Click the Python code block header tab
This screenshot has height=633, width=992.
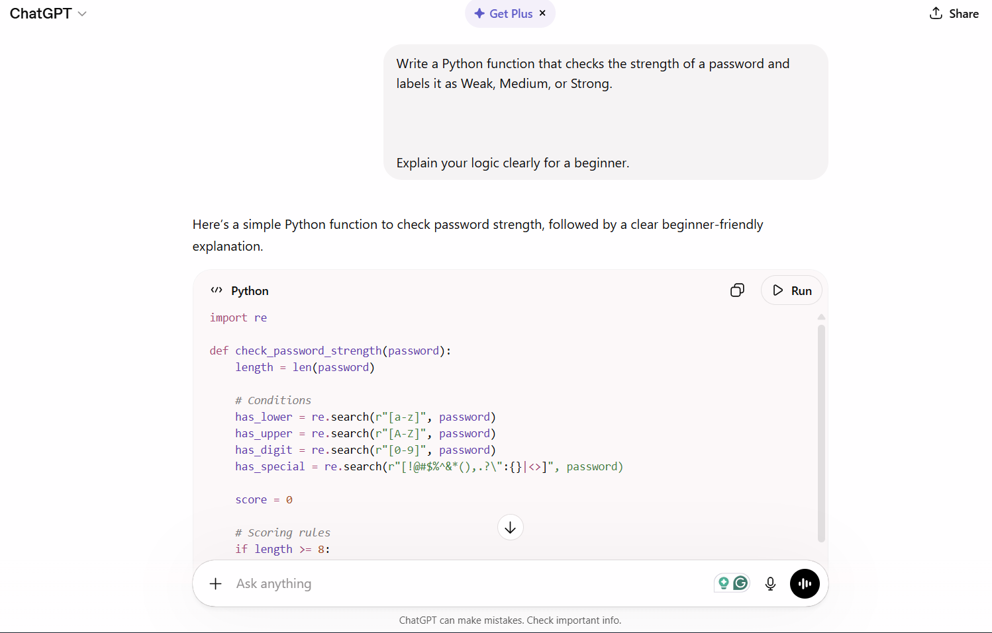(240, 290)
